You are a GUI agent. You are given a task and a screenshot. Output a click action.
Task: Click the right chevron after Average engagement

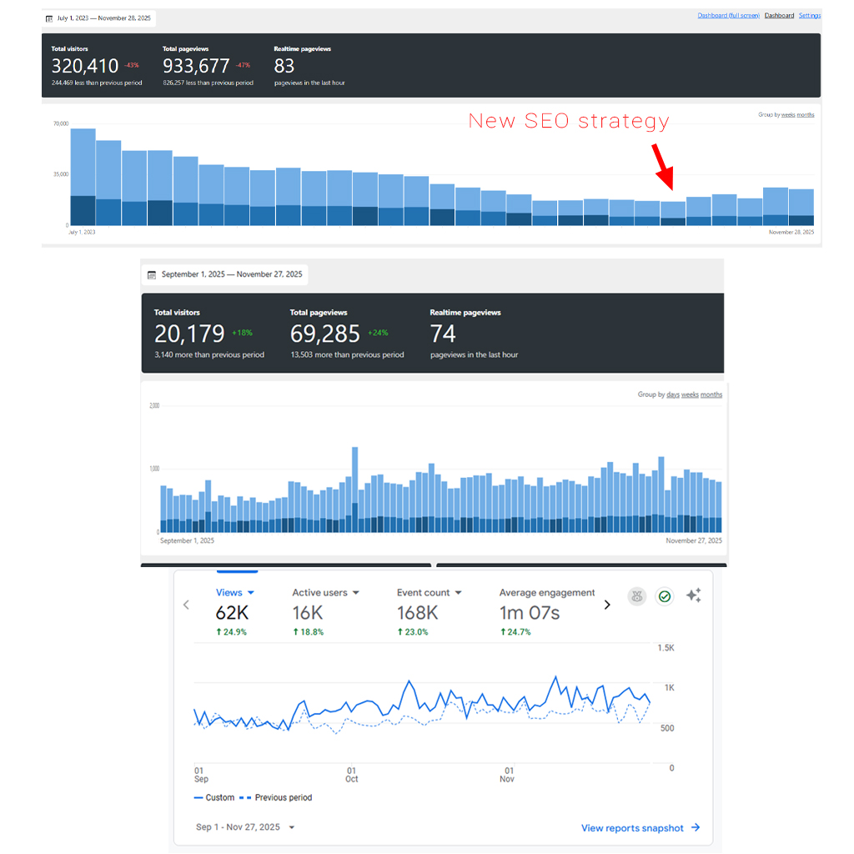click(606, 605)
